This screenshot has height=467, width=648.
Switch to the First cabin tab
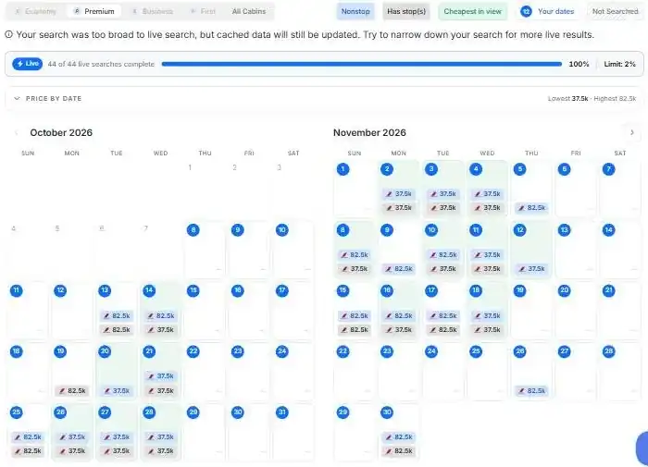pyautogui.click(x=203, y=11)
